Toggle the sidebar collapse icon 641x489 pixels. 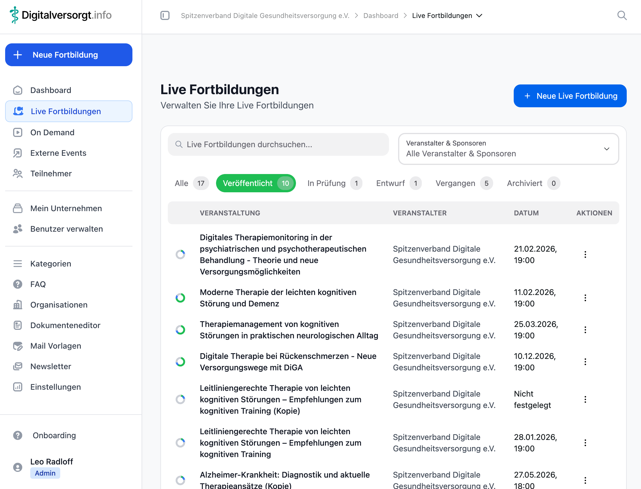[x=165, y=15]
